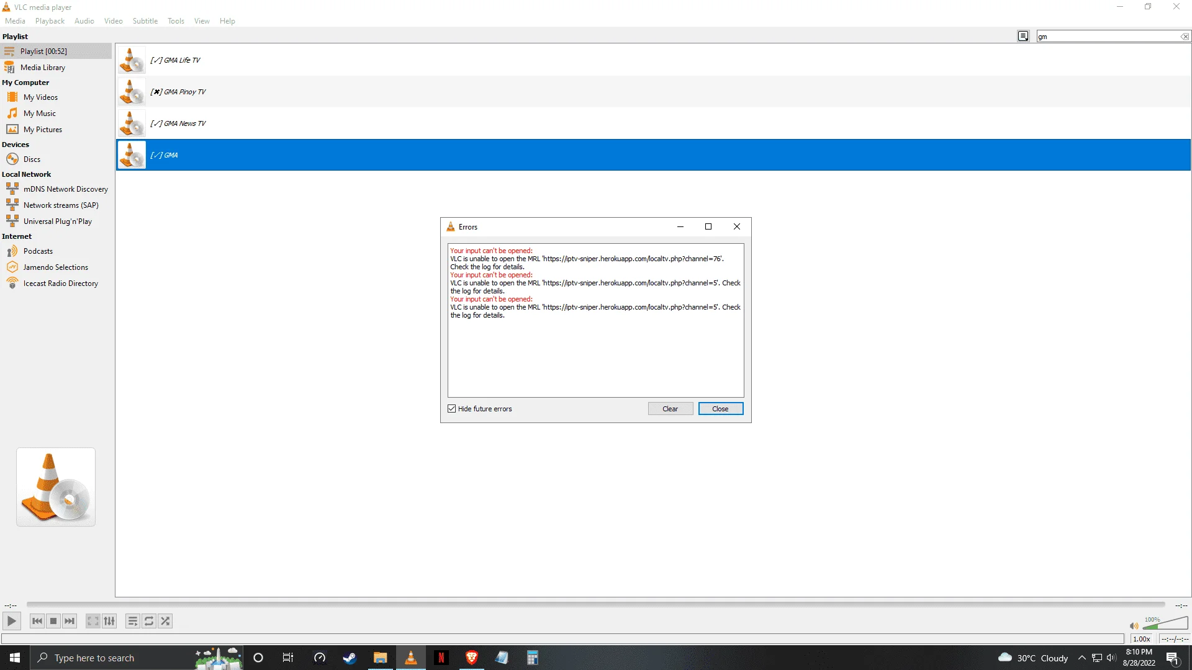The image size is (1192, 670).
Task: Adjust the volume slider
Action: pos(1165,623)
